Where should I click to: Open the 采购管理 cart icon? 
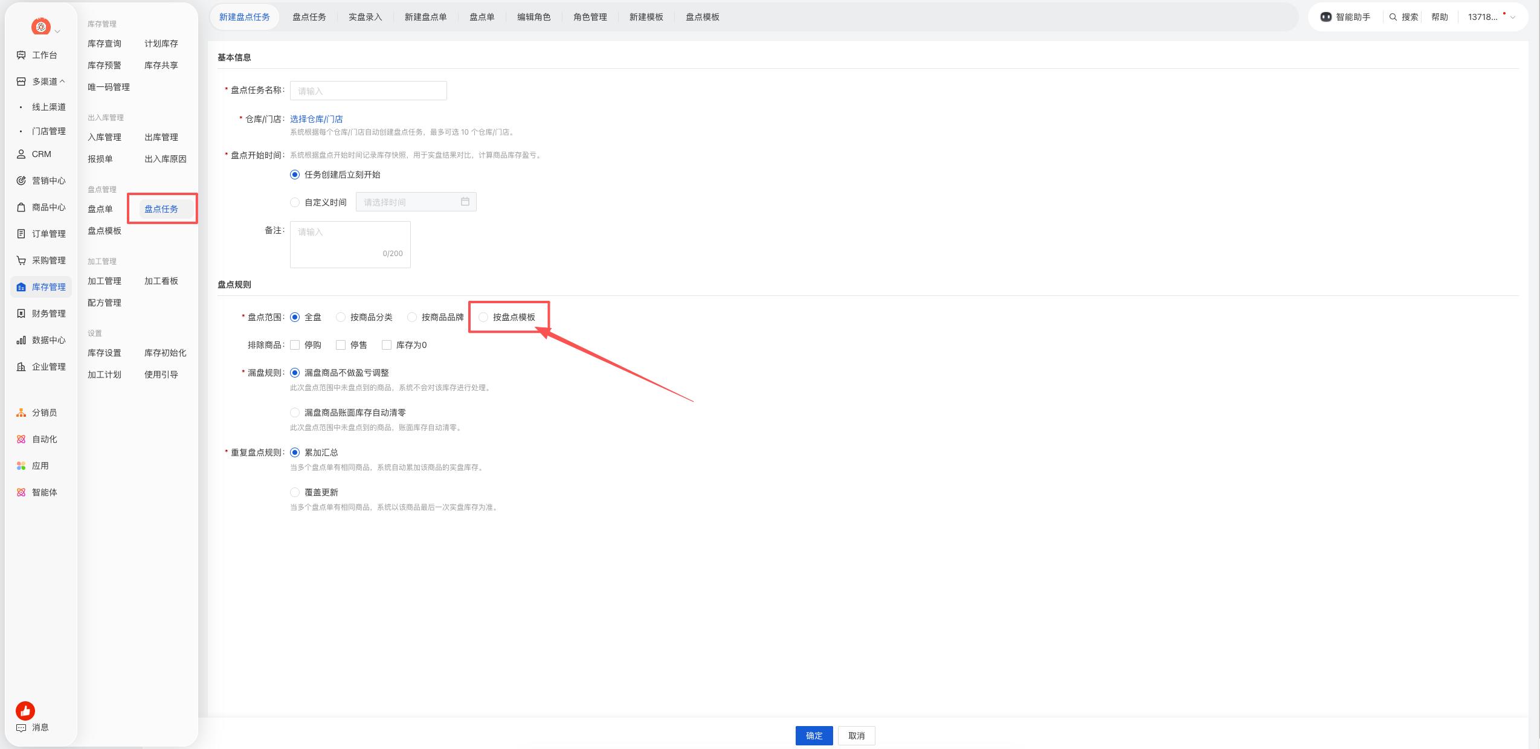[x=21, y=260]
